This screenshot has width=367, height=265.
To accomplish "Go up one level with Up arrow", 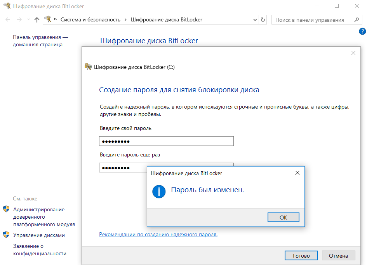I will click(37, 20).
